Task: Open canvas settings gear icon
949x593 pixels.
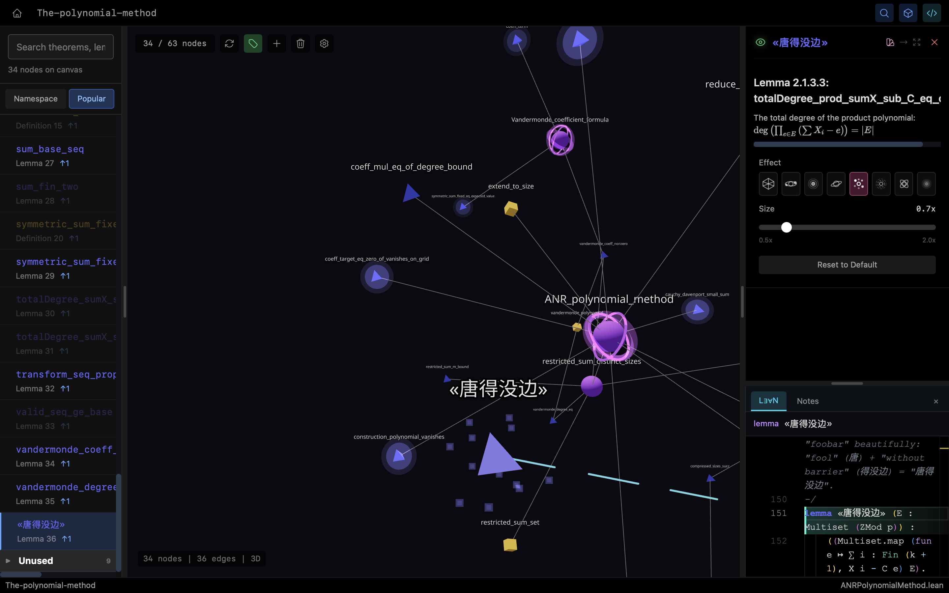Action: coord(324,43)
